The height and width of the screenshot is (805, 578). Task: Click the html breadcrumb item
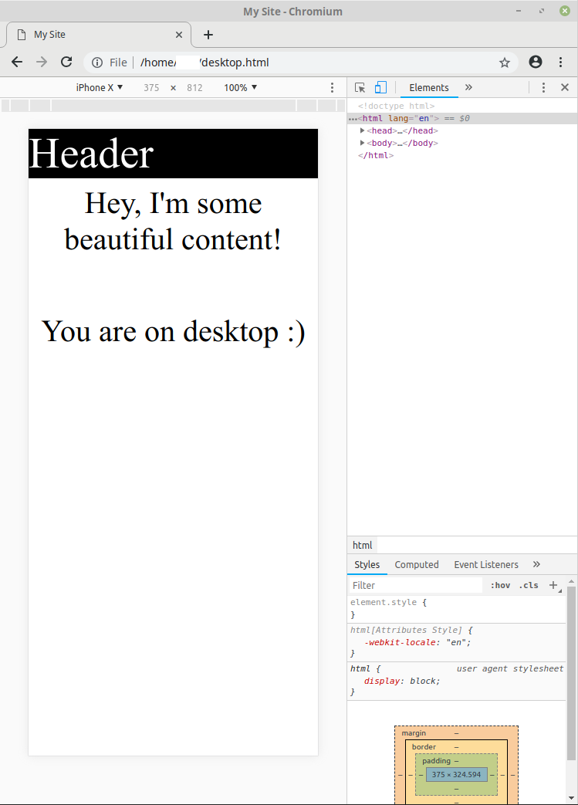[363, 545]
